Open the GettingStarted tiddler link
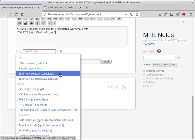 pyautogui.click(x=155, y=71)
